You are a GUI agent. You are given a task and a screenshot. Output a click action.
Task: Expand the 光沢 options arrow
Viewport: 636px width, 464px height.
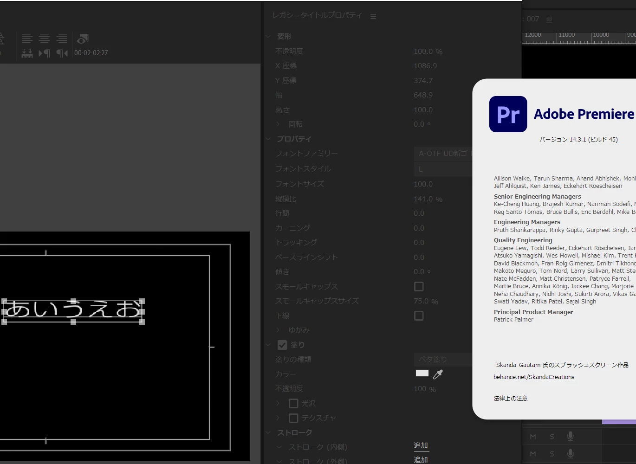point(279,403)
